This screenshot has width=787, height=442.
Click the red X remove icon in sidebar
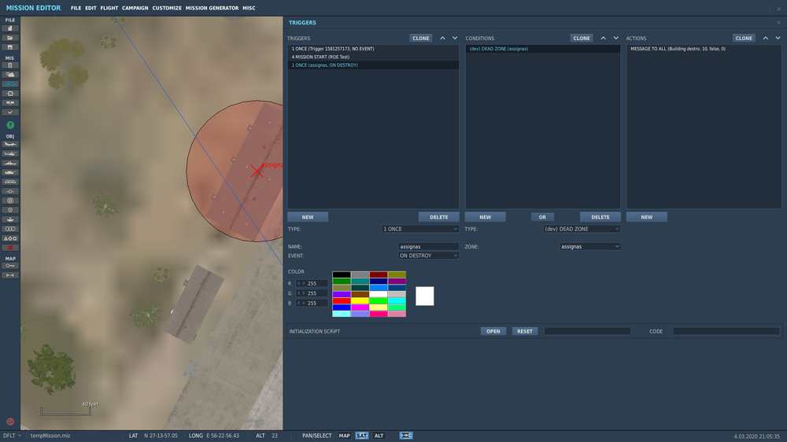pyautogui.click(x=10, y=248)
